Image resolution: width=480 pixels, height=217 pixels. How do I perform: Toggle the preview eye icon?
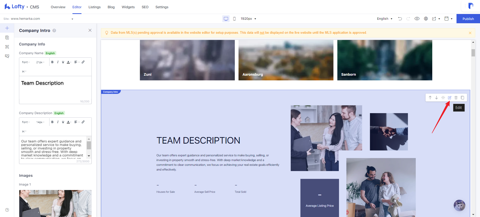click(417, 19)
